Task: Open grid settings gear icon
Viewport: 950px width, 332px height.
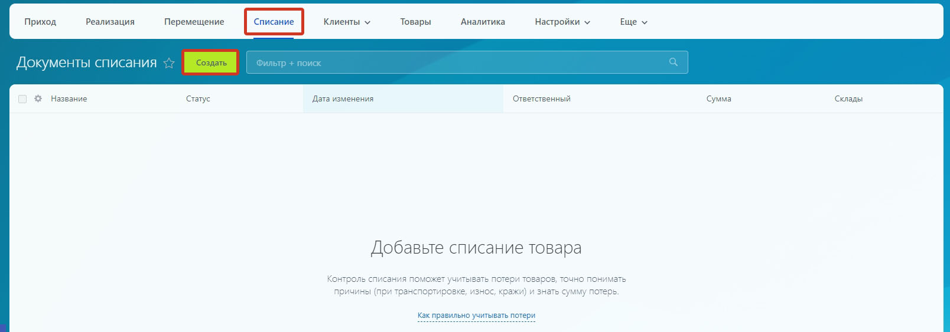Action: click(38, 98)
